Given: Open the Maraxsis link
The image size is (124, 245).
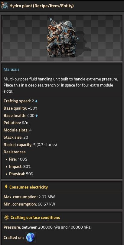Looking at the screenshot, I should pyautogui.click(x=11, y=69).
